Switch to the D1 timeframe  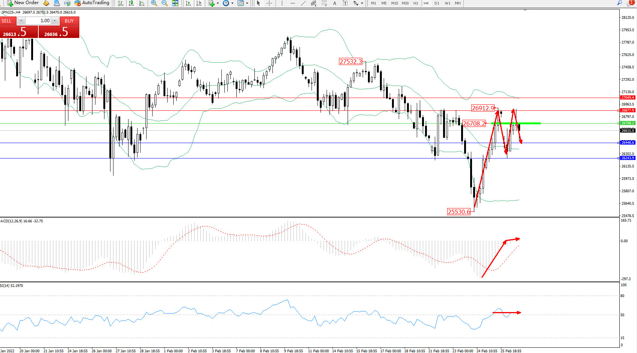coord(437,3)
